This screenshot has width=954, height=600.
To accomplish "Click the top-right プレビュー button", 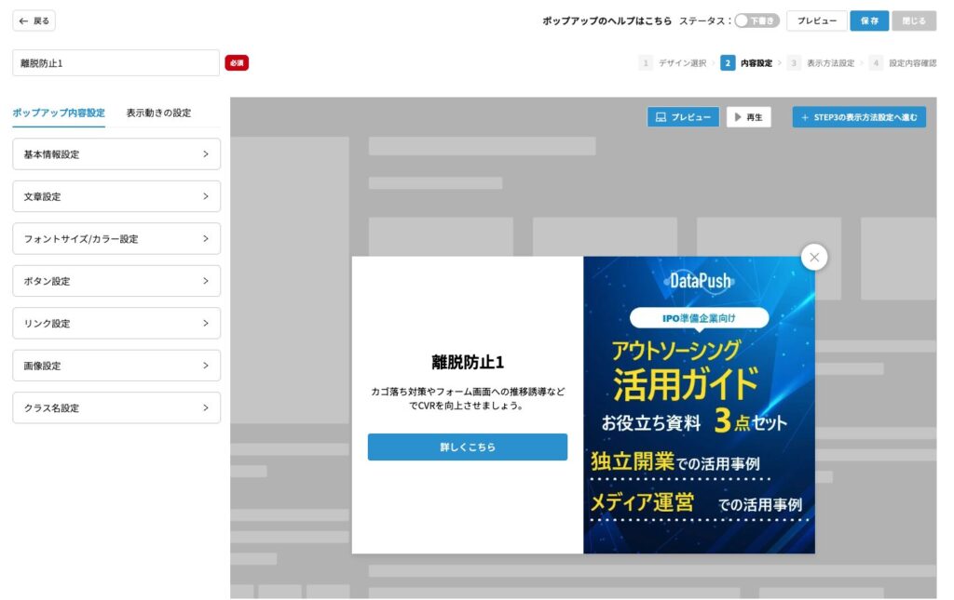I will pyautogui.click(x=816, y=20).
